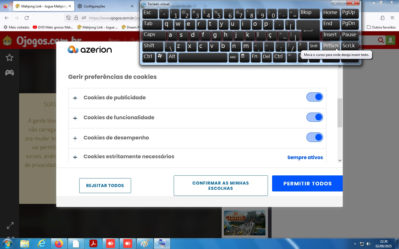This screenshot has height=249, width=399.
Task: Open the Firefox extensions icon
Action: pyautogui.click(x=382, y=18)
